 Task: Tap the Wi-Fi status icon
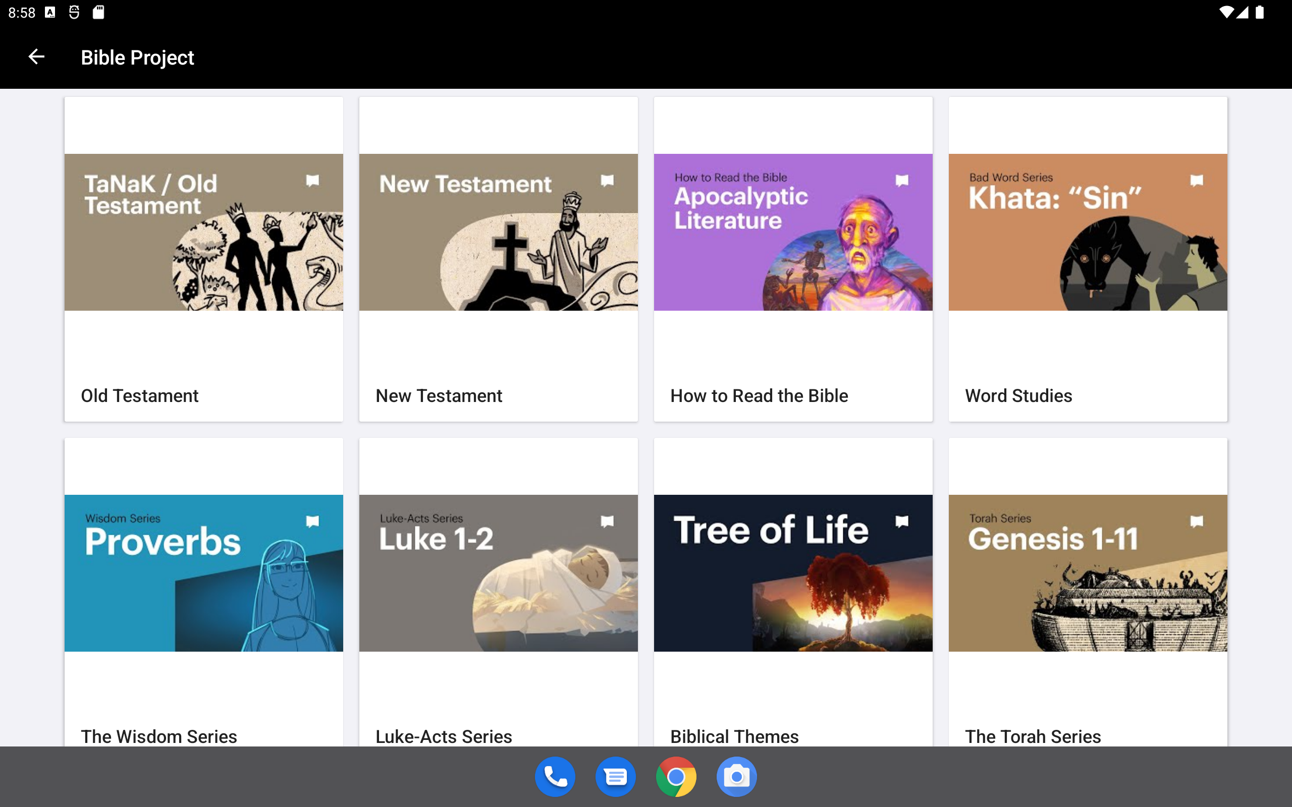tap(1226, 12)
